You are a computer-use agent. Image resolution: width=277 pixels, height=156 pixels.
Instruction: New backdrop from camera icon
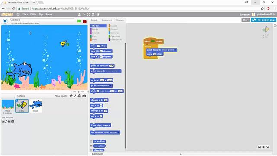coord(13,121)
